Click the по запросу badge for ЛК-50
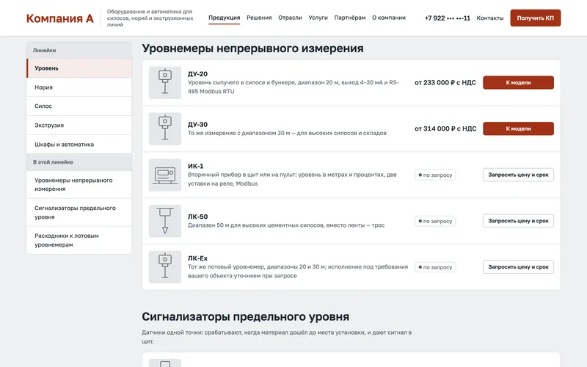The image size is (587, 367). click(435, 221)
